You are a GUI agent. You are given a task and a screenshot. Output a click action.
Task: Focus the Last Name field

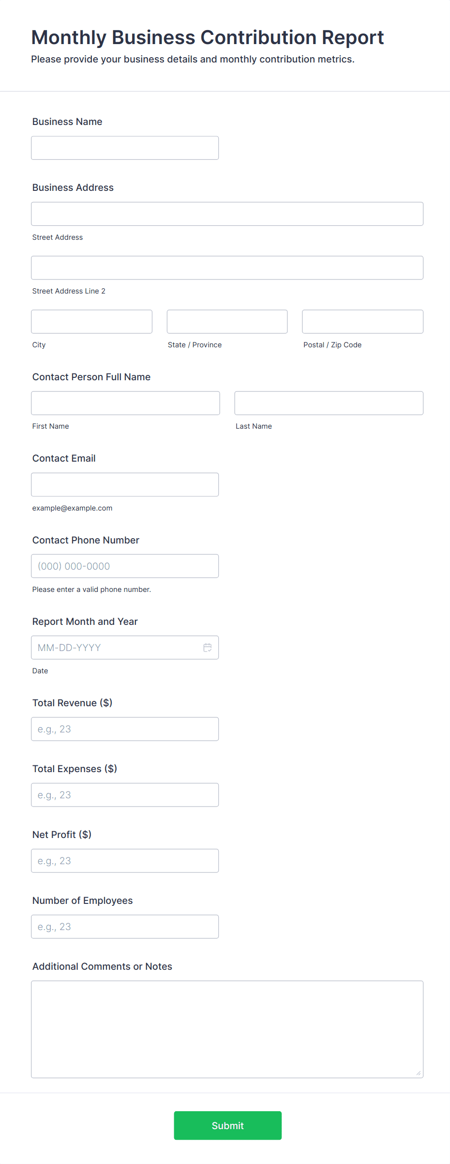click(329, 403)
